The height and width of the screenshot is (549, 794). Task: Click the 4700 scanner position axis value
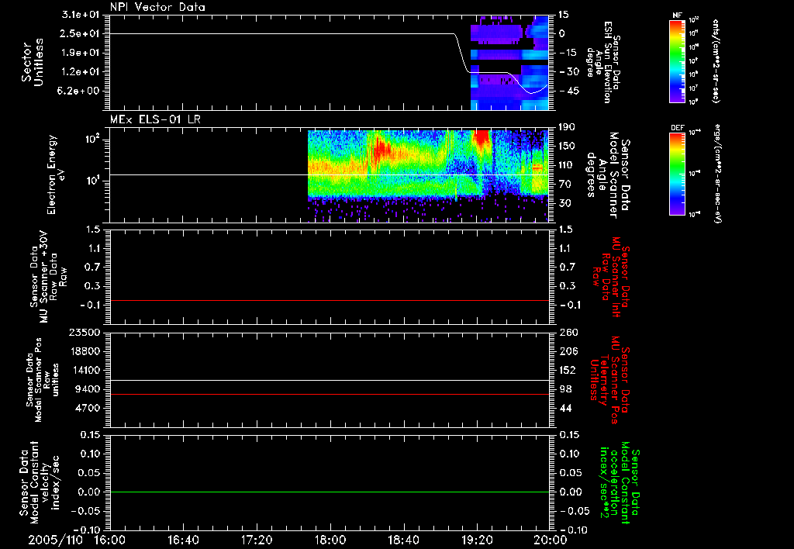(x=87, y=408)
